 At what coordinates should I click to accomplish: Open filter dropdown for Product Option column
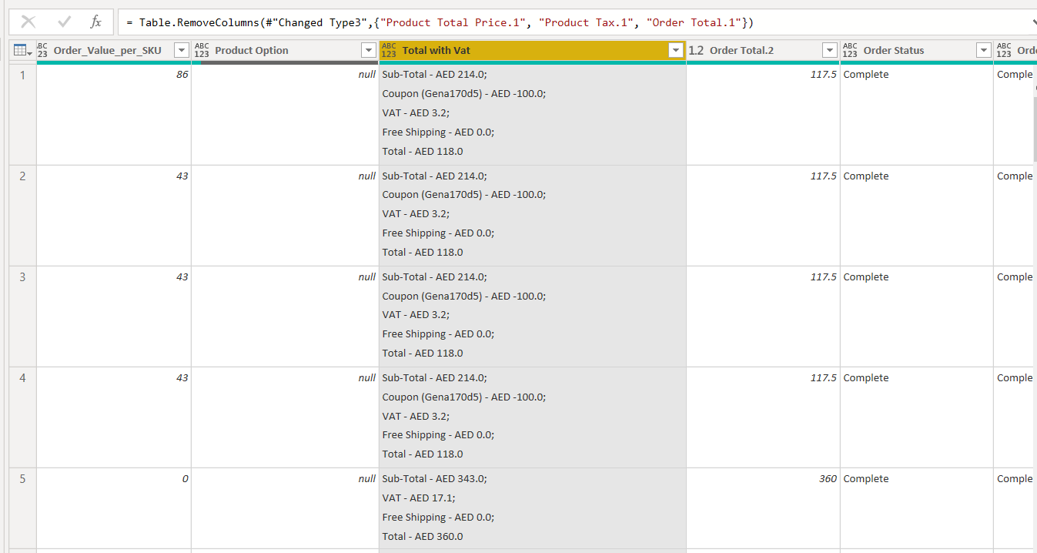coord(368,50)
